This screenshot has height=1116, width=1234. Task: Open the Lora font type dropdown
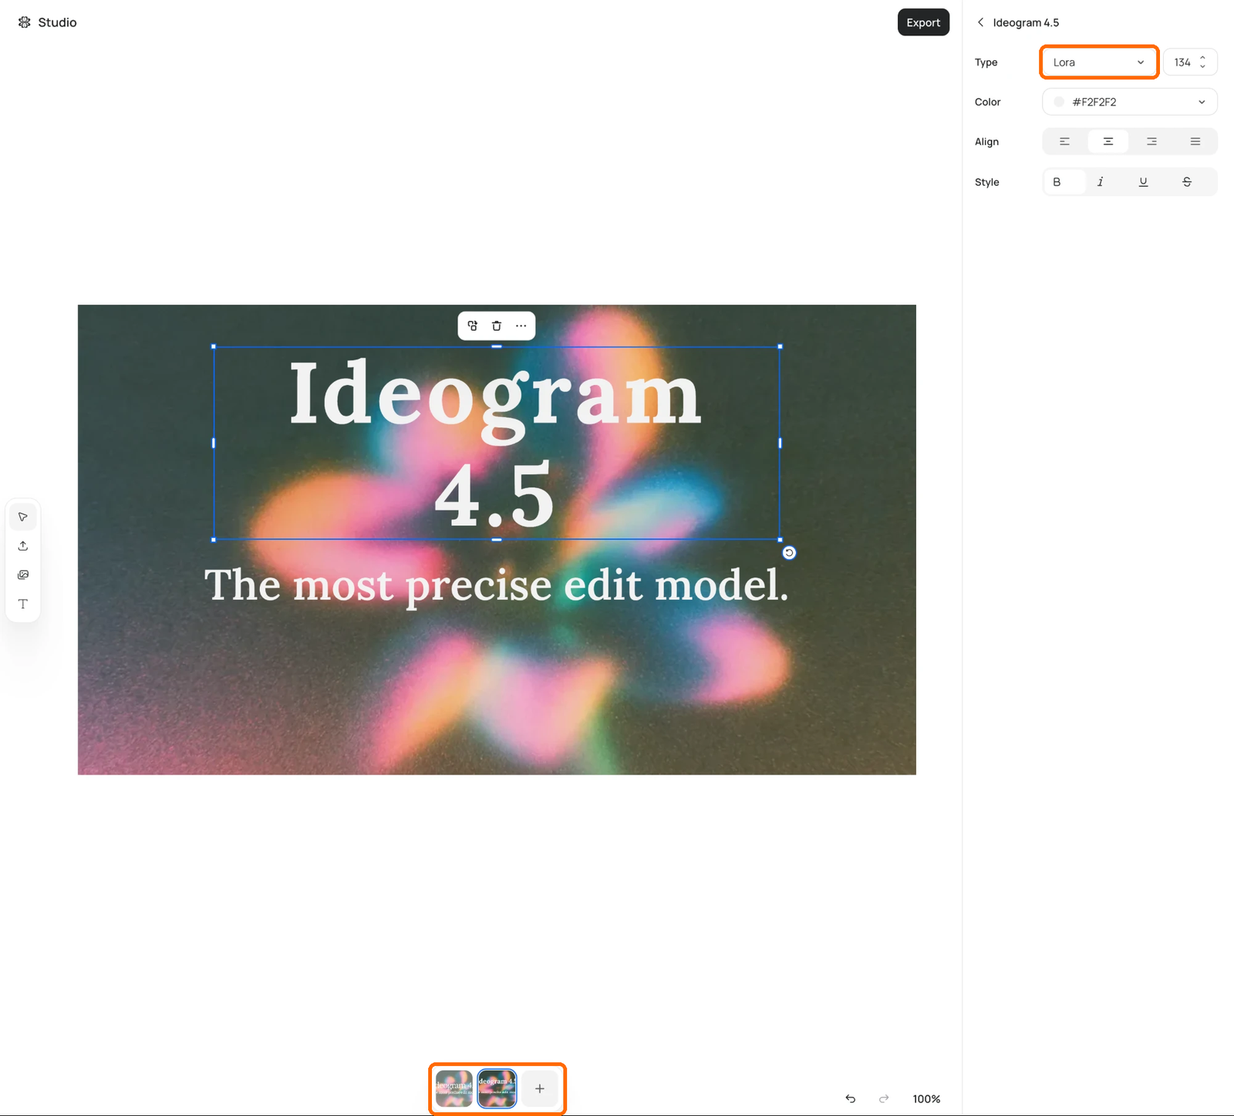(1099, 62)
